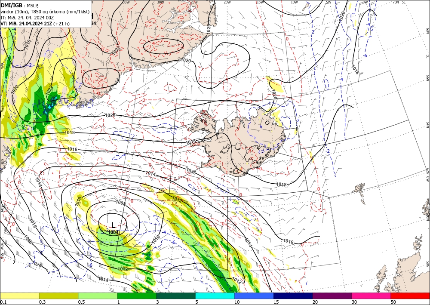Click the 0.3 legend scale value
This screenshot has height=305, width=430.
tap(42, 302)
